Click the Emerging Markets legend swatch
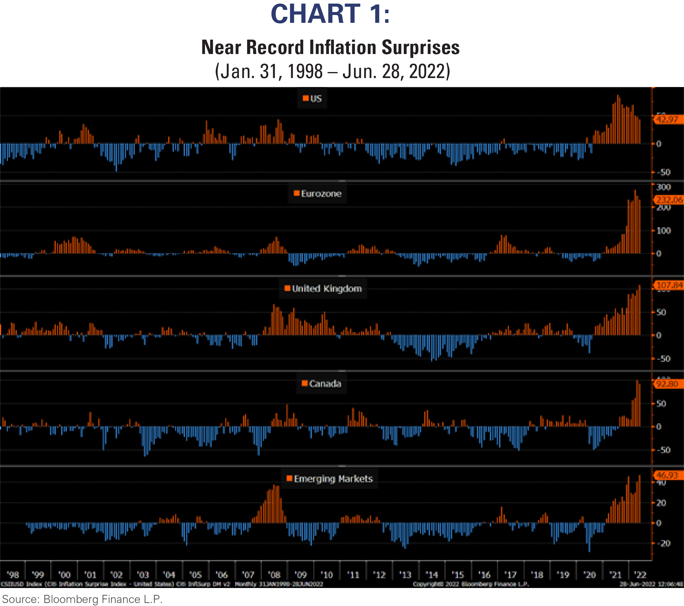The height and width of the screenshot is (606, 684). 289,478
